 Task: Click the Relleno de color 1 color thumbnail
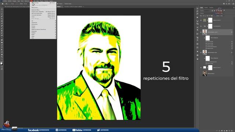pos(205,67)
